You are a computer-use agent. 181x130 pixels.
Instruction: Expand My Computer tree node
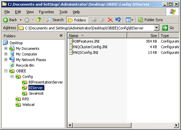point(6,54)
